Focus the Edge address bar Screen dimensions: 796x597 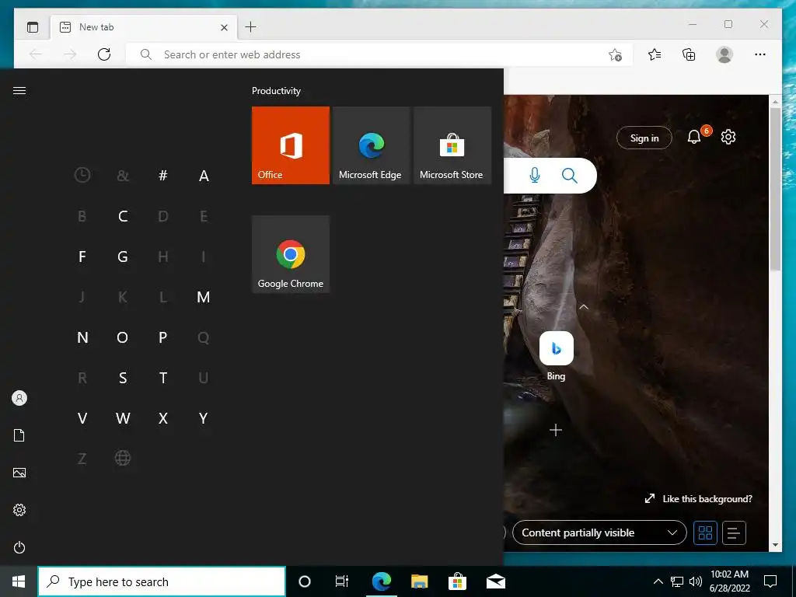click(x=379, y=54)
